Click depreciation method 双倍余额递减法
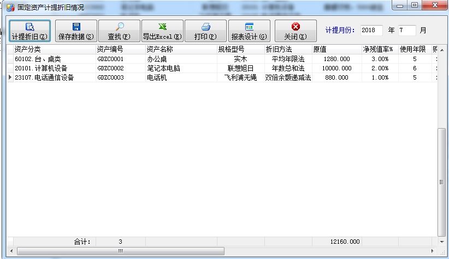The height and width of the screenshot is (259, 449). coord(288,77)
